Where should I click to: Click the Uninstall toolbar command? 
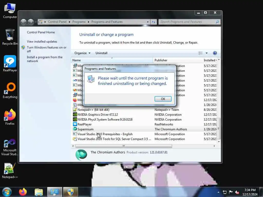(x=101, y=53)
